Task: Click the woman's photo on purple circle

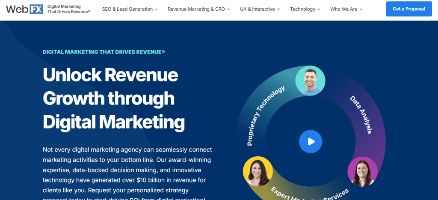Action: tap(362, 171)
